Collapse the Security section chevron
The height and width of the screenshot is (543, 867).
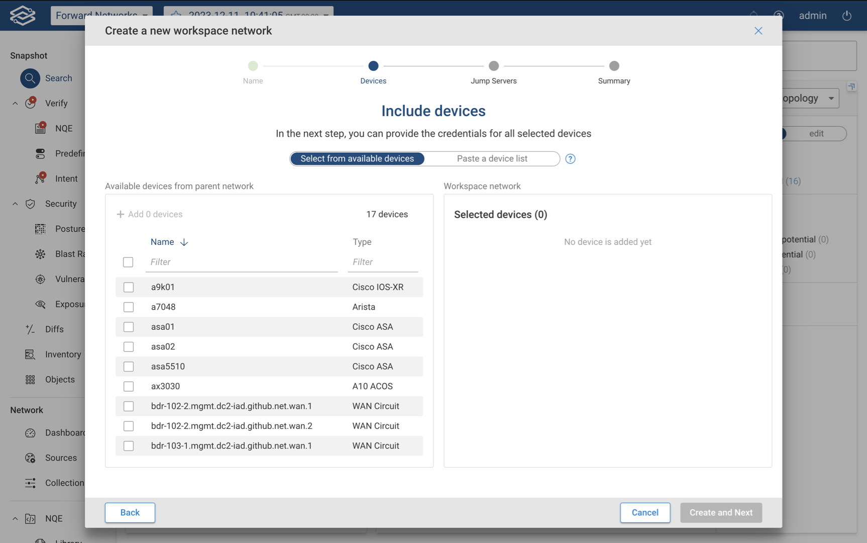pyautogui.click(x=15, y=204)
